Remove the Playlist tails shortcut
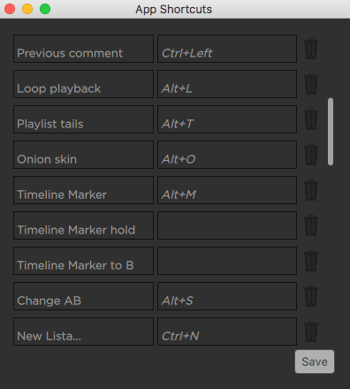The width and height of the screenshot is (350, 389). click(x=311, y=119)
